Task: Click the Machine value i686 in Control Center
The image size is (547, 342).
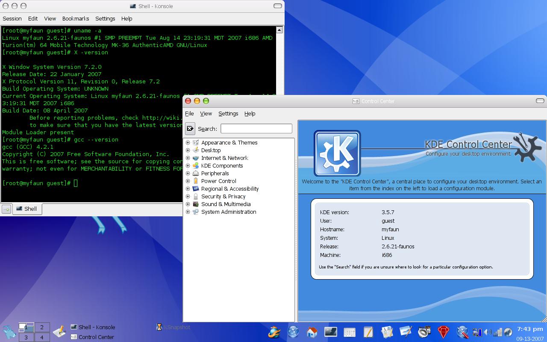Action: 387,255
